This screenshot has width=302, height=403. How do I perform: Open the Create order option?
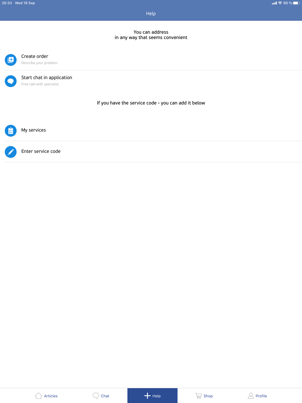(x=153, y=60)
